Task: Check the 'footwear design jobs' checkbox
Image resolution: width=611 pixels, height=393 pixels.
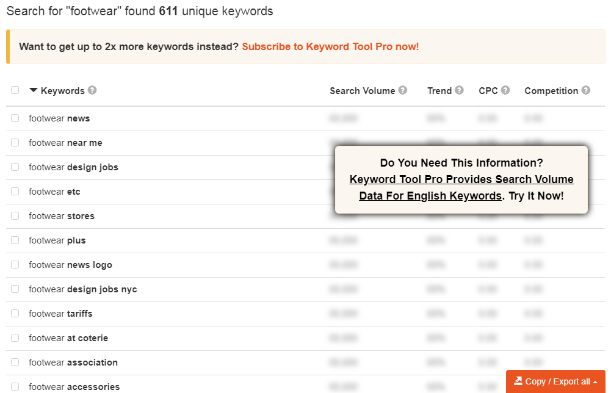Action: point(15,167)
